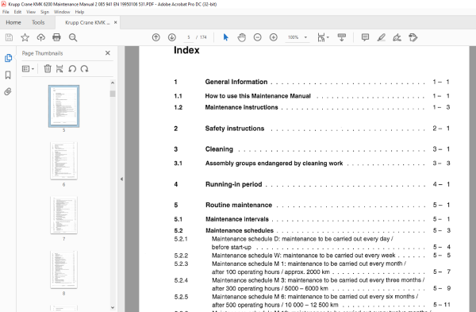Zoom in with the plus icon
Viewport: 476px width, 312px height.
coord(274,37)
